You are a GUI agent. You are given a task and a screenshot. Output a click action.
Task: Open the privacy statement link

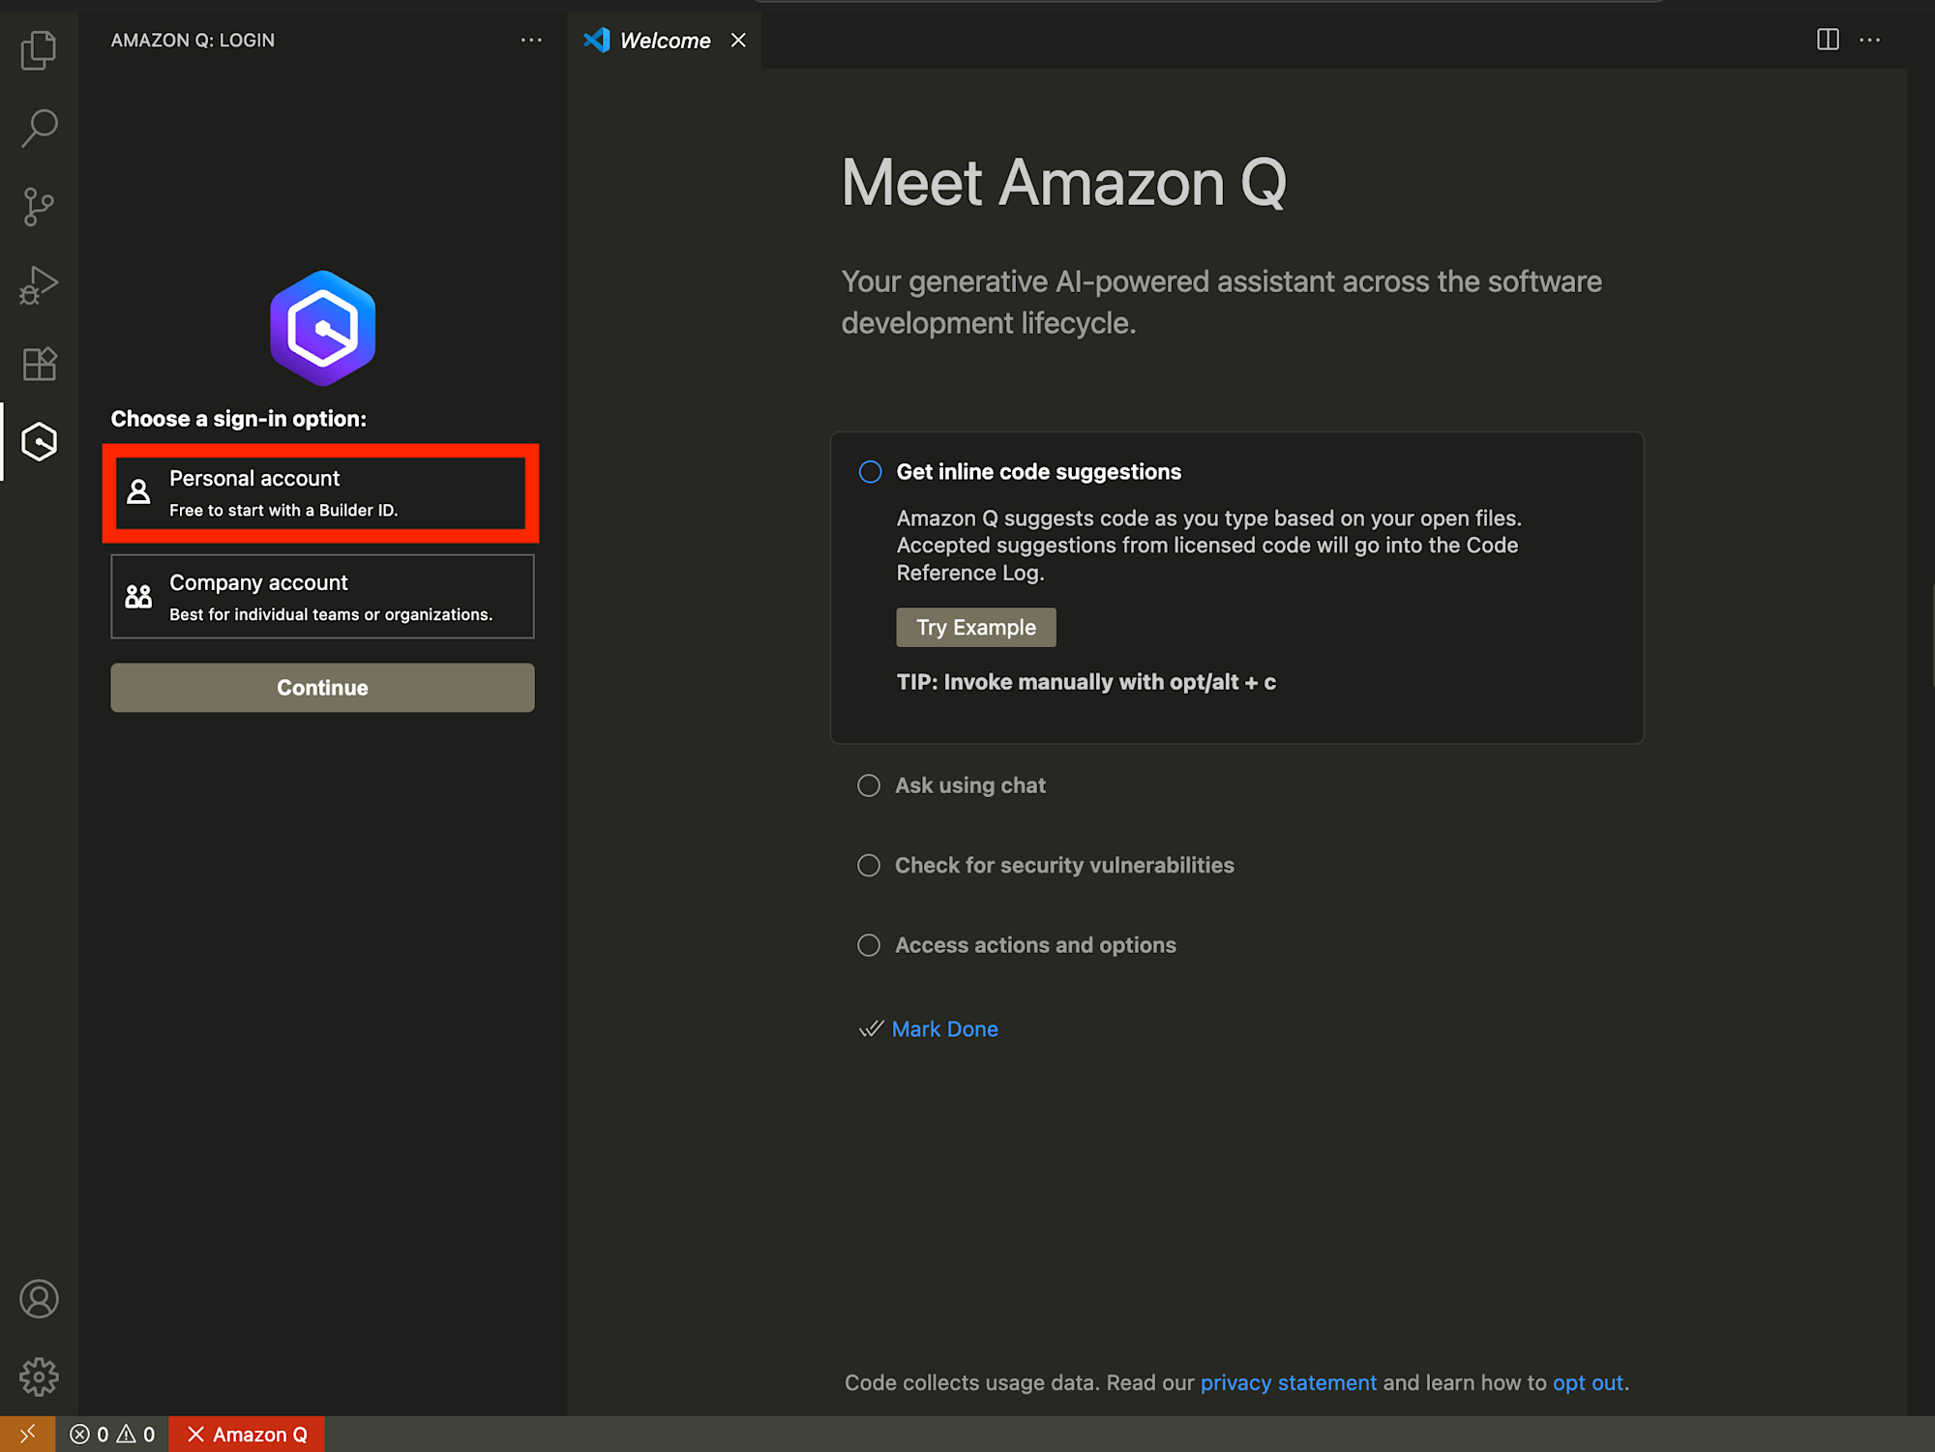(x=1288, y=1382)
